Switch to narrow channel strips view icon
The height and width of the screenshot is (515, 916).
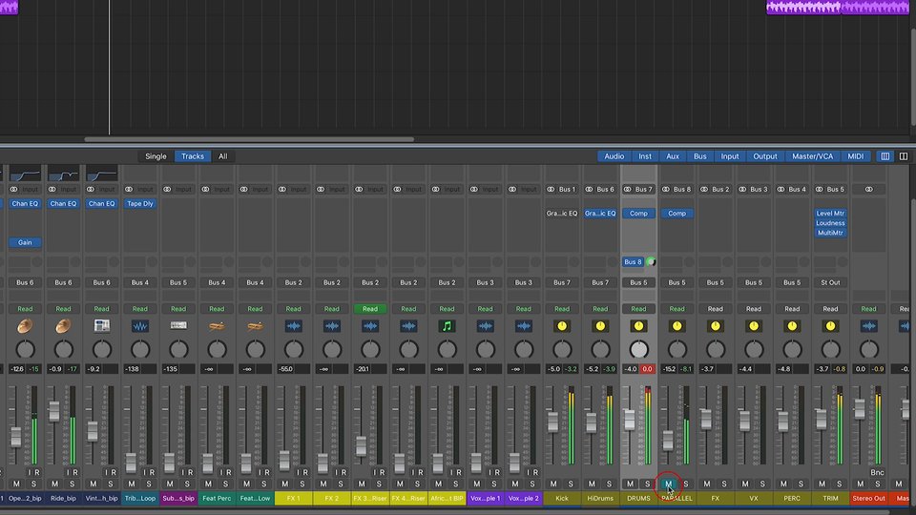pos(885,156)
